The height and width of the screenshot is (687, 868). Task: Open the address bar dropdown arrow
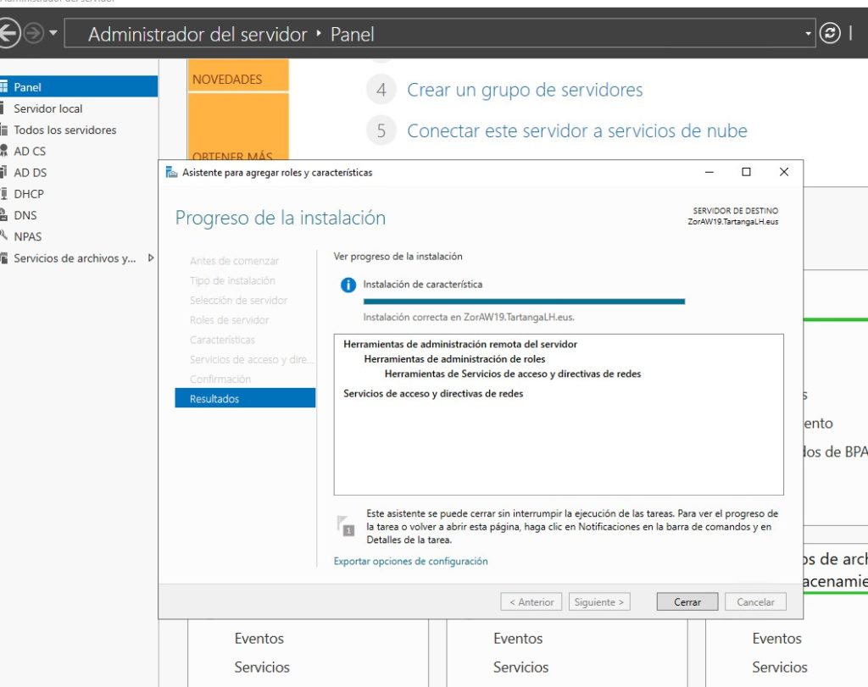[x=808, y=32]
